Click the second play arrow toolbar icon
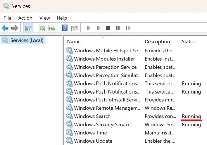The width and height of the screenshot is (207, 145). pyautogui.click(x=98, y=28)
